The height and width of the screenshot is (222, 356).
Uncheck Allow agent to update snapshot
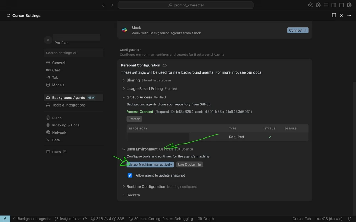(130, 175)
